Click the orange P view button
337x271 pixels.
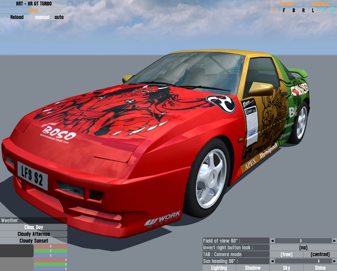click(275, 10)
